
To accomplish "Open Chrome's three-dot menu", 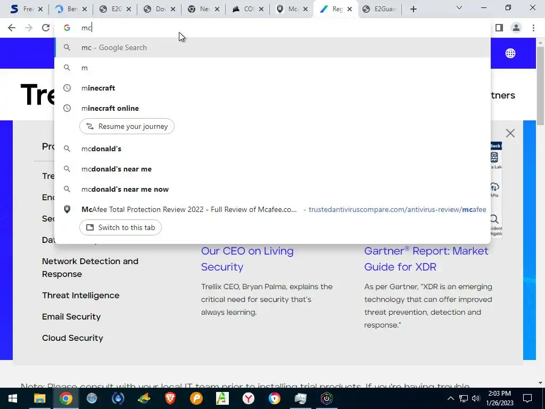I will pos(533,28).
